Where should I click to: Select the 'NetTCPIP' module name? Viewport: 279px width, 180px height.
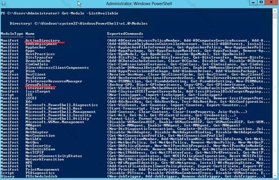35,152
